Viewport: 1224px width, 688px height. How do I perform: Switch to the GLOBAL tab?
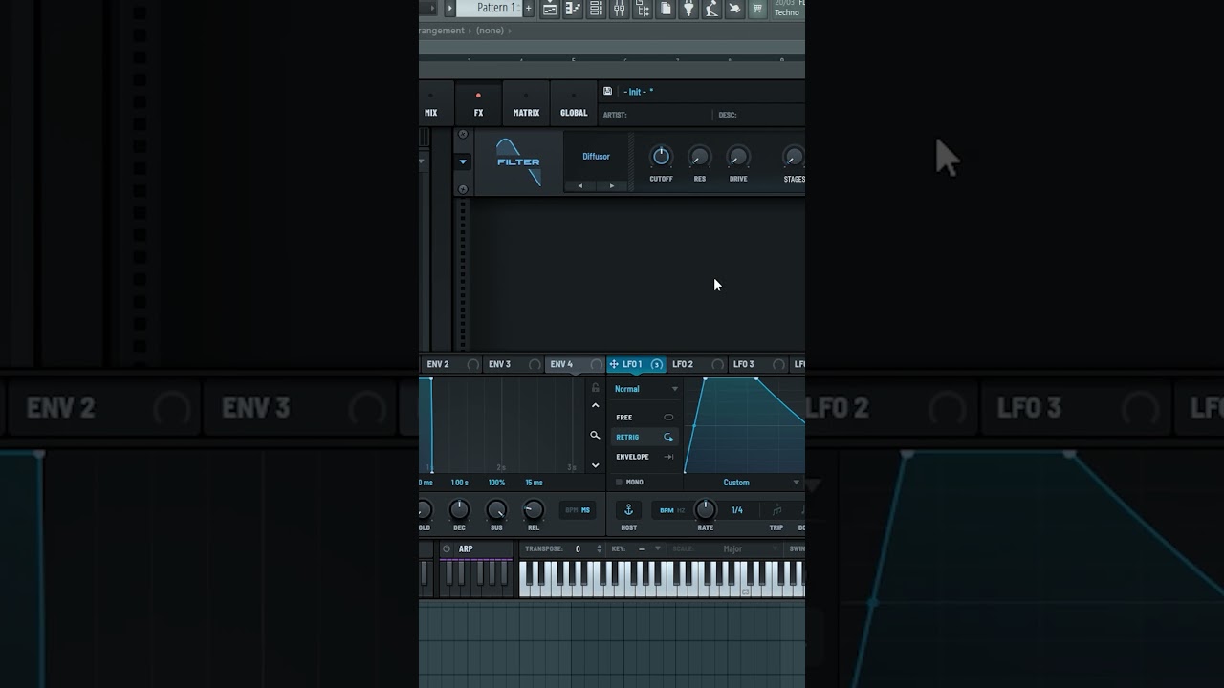(x=574, y=104)
